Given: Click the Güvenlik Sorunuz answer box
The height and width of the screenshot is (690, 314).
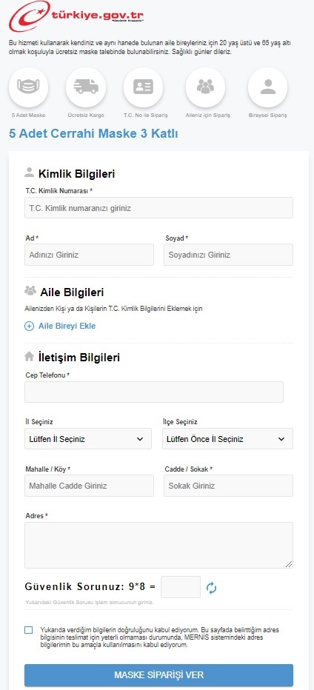Looking at the screenshot, I should pyautogui.click(x=181, y=587).
